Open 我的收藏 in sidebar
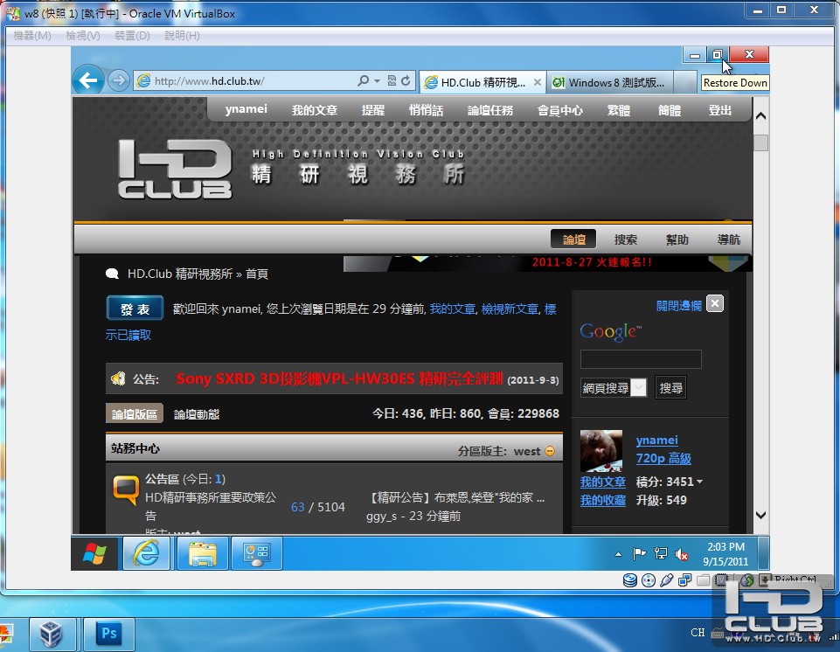 pos(602,501)
